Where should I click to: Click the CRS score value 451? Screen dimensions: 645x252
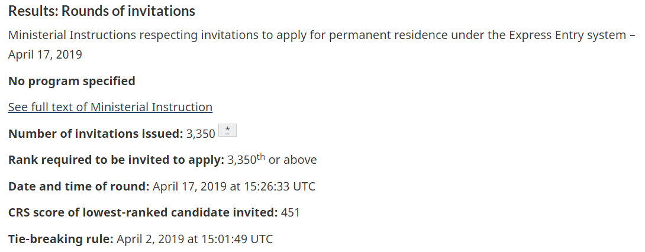click(291, 212)
